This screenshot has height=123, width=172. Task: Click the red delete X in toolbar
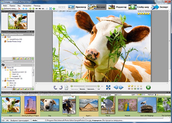point(19,8)
